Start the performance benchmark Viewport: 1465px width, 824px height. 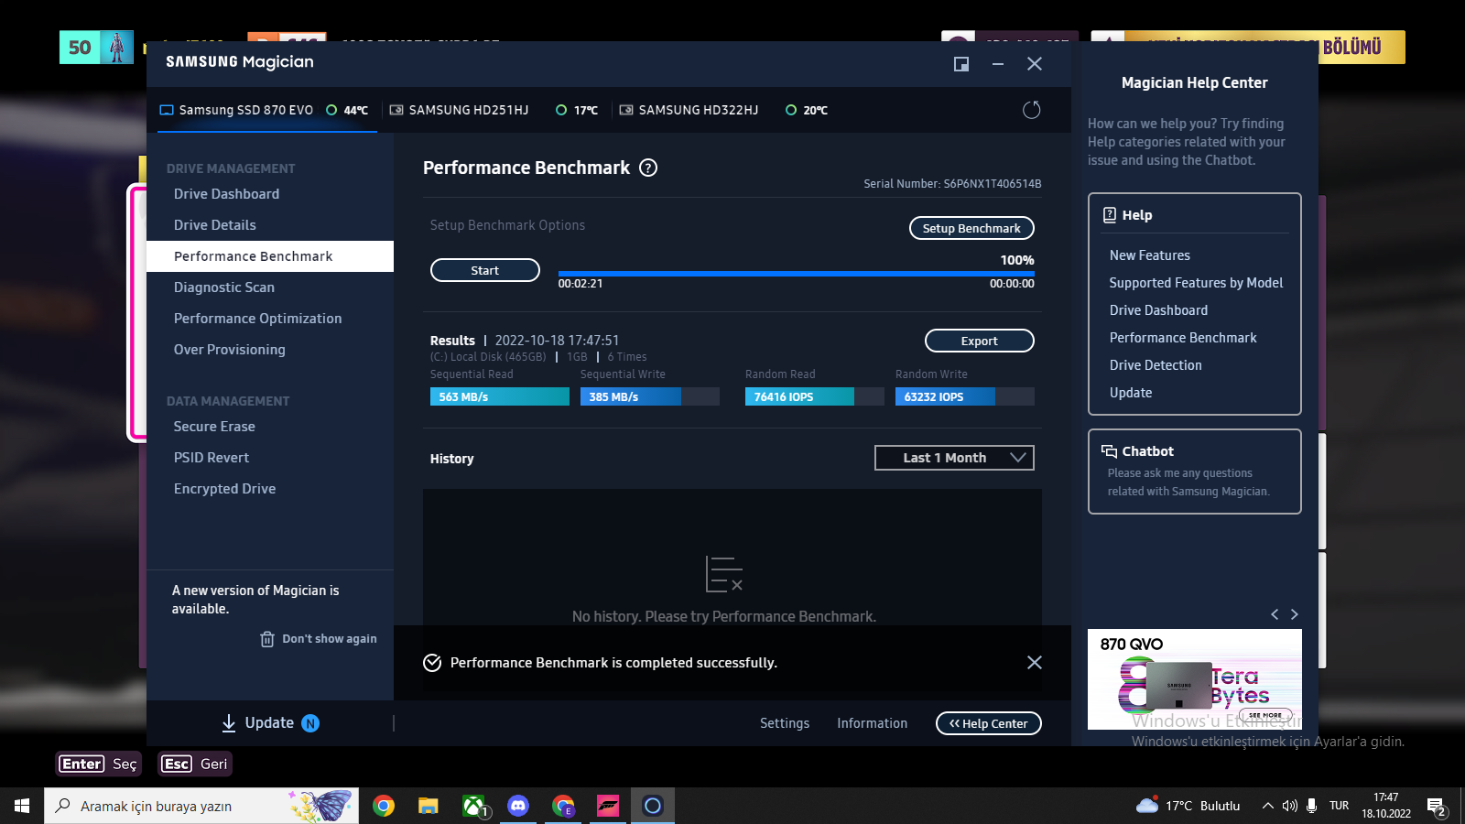tap(485, 270)
